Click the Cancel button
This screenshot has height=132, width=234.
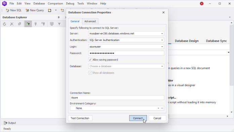point(157,118)
